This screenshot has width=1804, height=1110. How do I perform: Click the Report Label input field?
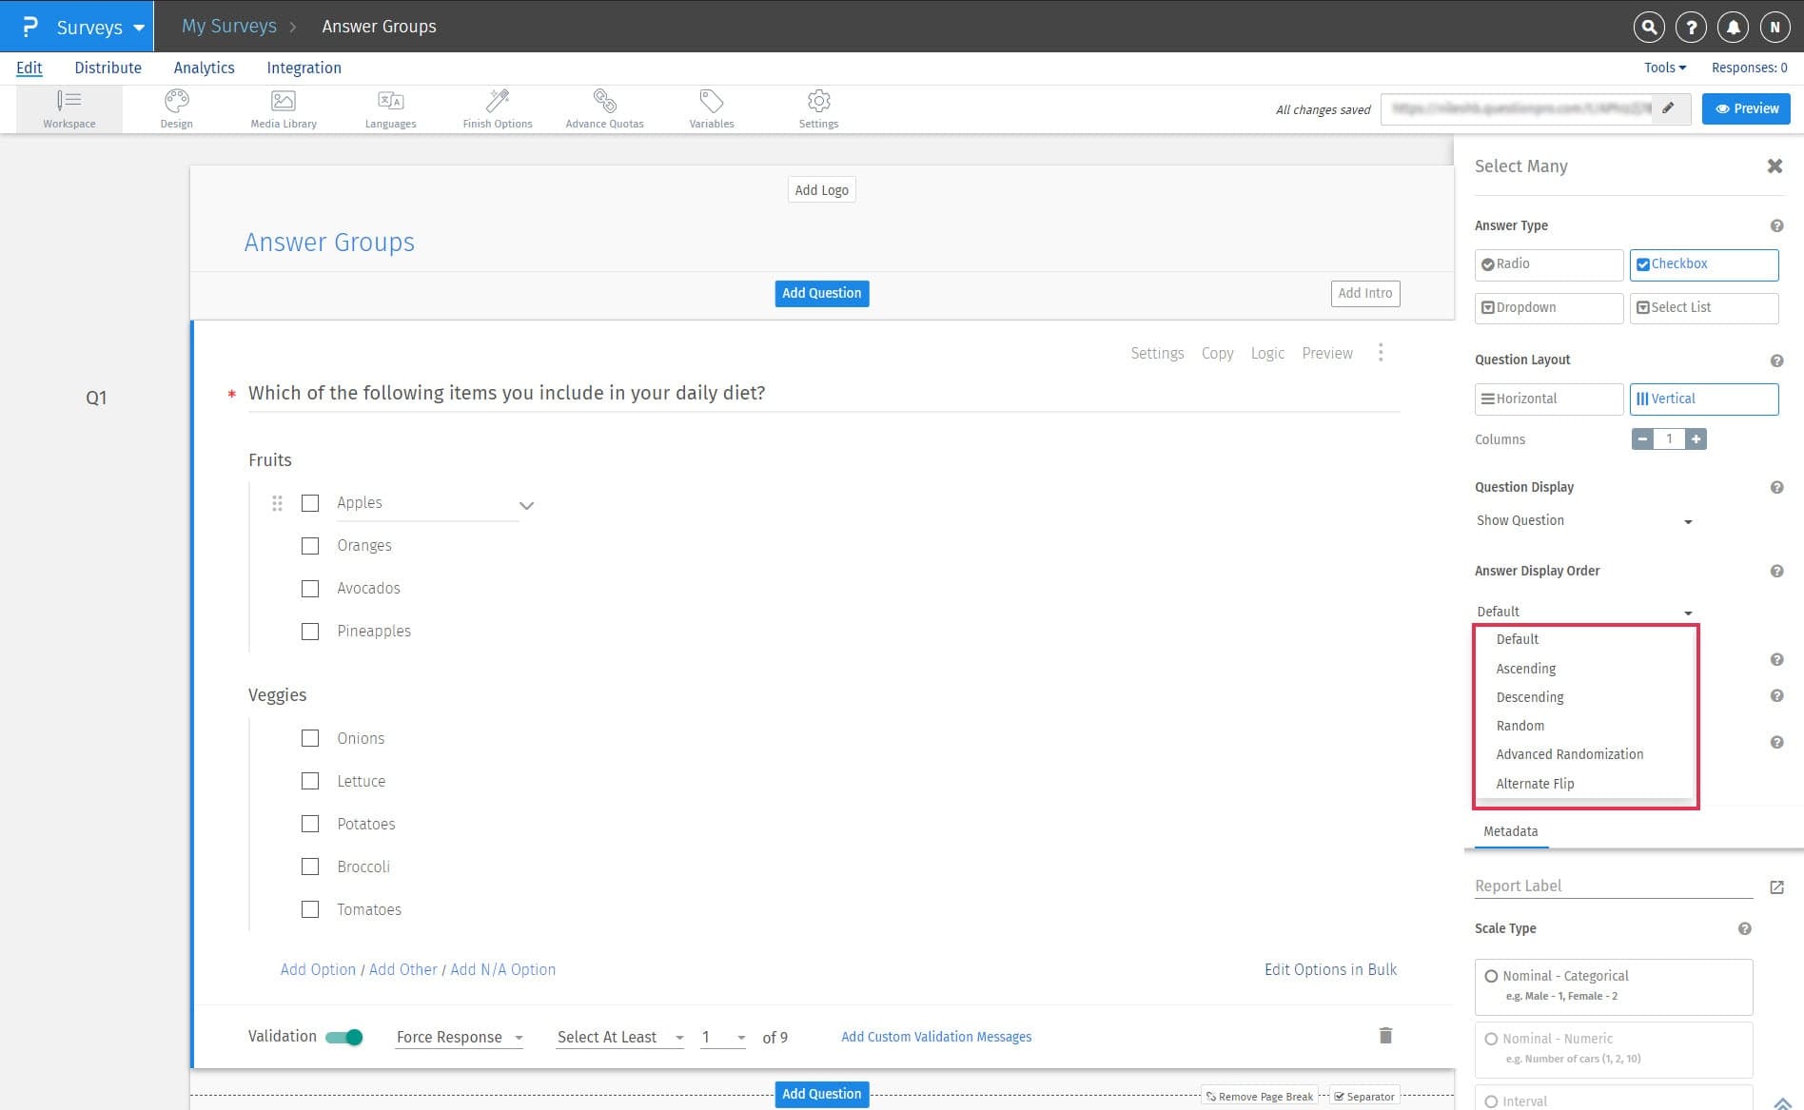[x=1614, y=886]
